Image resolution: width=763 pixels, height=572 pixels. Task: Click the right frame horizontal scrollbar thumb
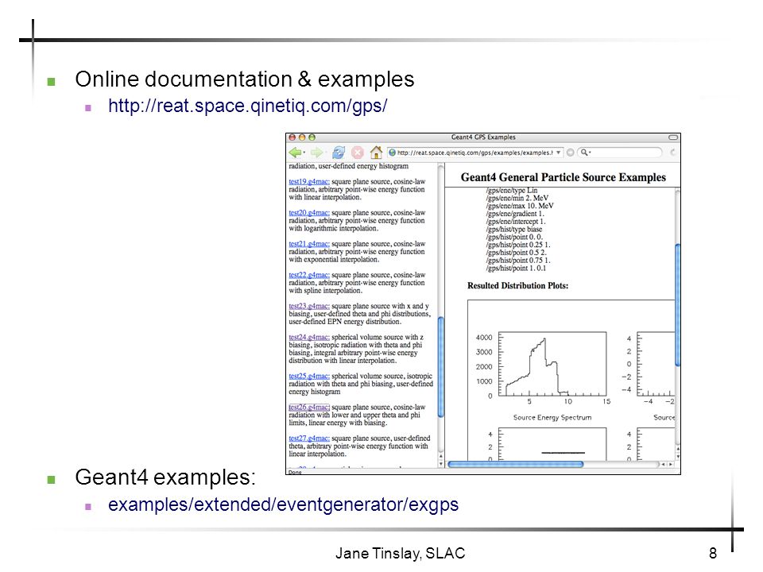tap(515, 465)
